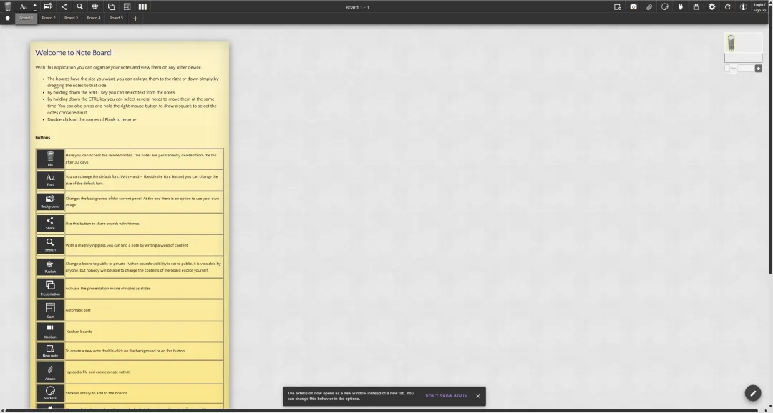The height and width of the screenshot is (413, 773).
Task: Switch to the Board 2 tab
Action: 49,18
